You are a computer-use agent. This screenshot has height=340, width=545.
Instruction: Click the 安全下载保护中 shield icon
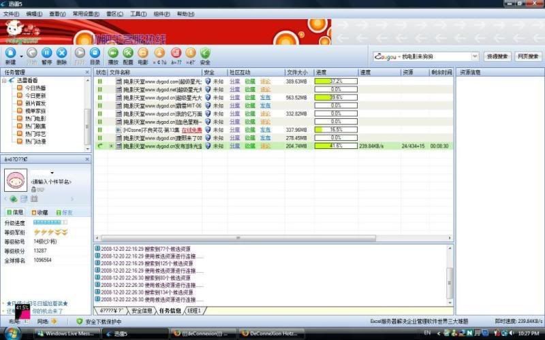tap(79, 322)
